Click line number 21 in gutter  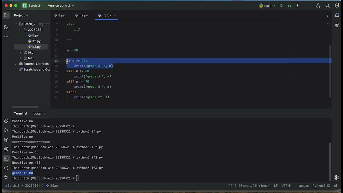click(56, 97)
